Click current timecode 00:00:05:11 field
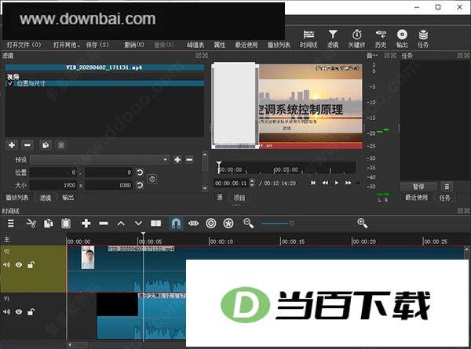The height and width of the screenshot is (349, 471). (232, 183)
